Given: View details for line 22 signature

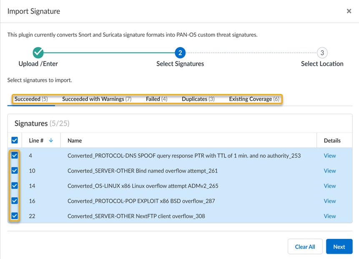Looking at the screenshot, I should [x=329, y=216].
